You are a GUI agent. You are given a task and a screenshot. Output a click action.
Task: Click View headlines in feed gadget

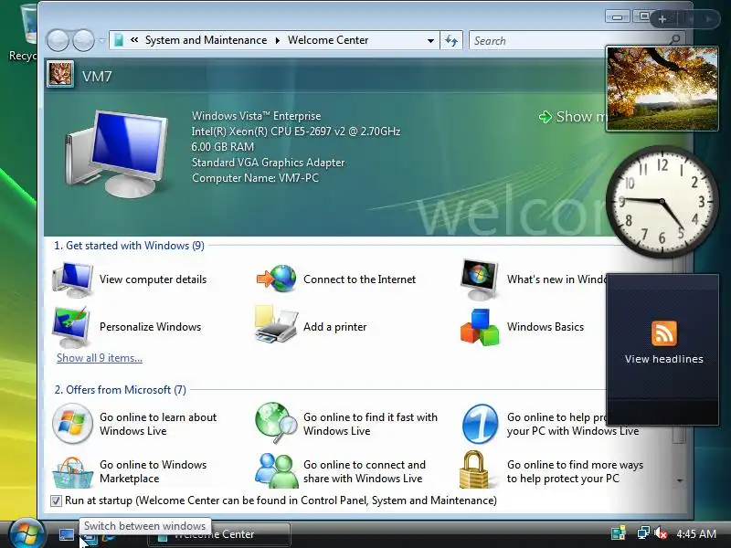click(664, 359)
